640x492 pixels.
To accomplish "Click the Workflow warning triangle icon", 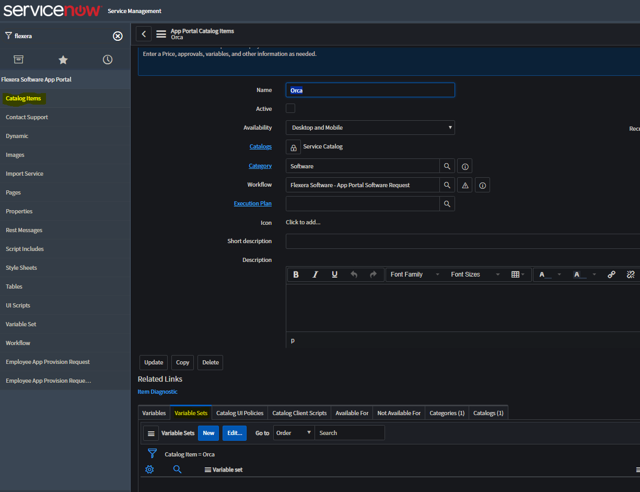I will click(465, 185).
